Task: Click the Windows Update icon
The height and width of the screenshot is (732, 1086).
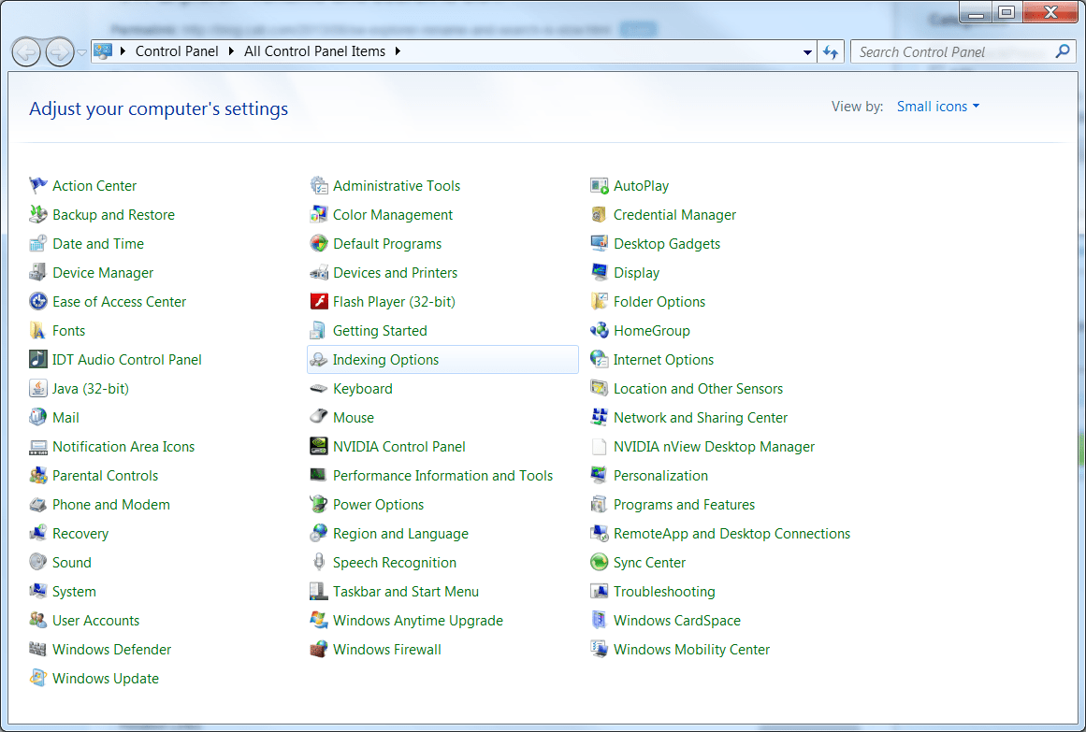Action: pos(37,679)
